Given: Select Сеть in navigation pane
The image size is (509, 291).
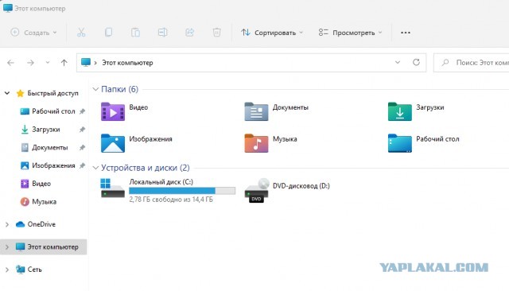Looking at the screenshot, I should pos(35,270).
